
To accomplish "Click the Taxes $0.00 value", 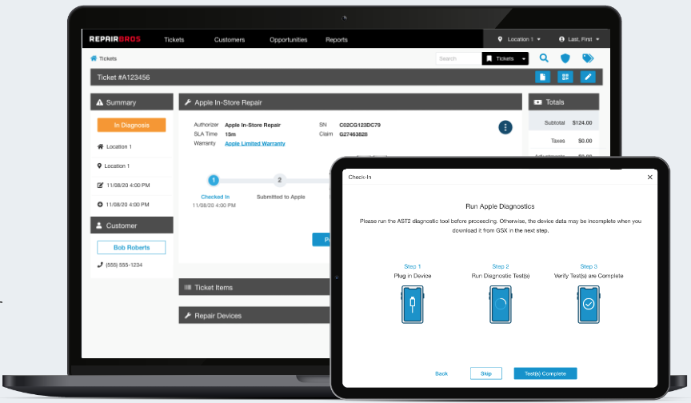I will (585, 141).
